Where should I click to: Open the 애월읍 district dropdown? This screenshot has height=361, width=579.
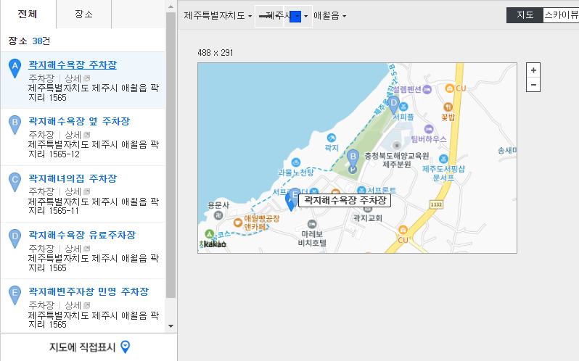tap(329, 15)
